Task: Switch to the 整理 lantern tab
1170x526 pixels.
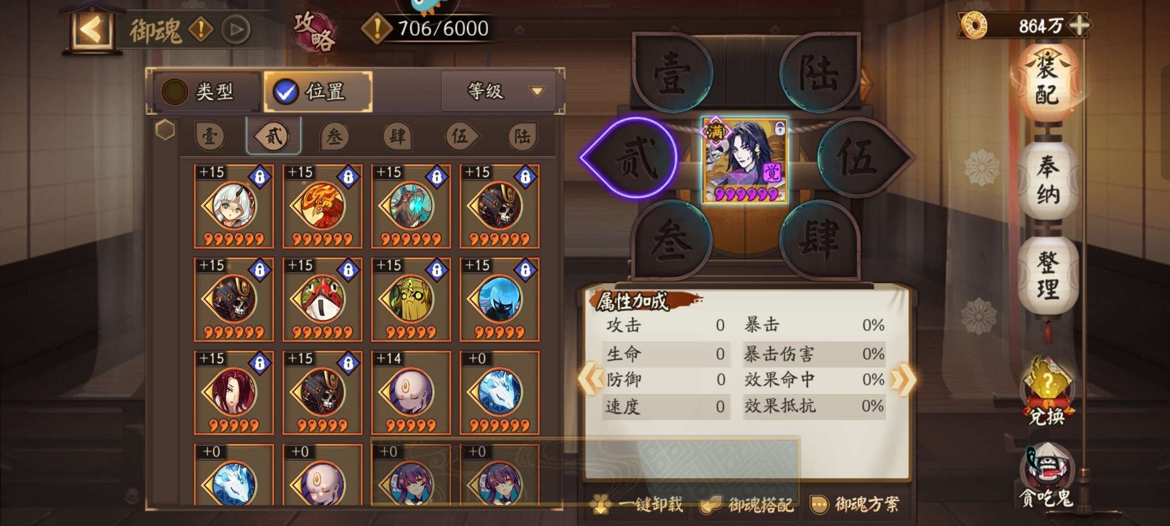Action: [1048, 275]
